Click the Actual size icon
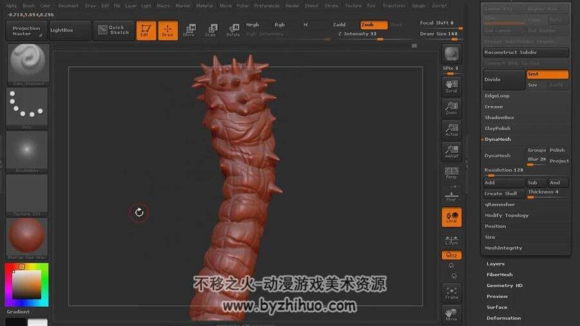580x326 pixels. (x=451, y=130)
